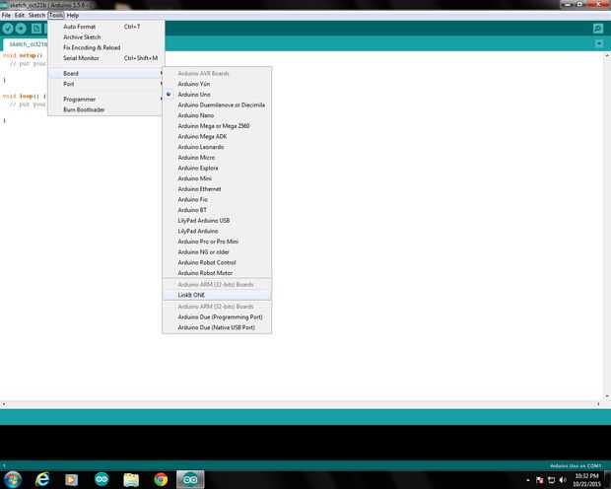This screenshot has height=489, width=611.
Task: Switch to the sketch_oct21 tab
Action: [26, 44]
